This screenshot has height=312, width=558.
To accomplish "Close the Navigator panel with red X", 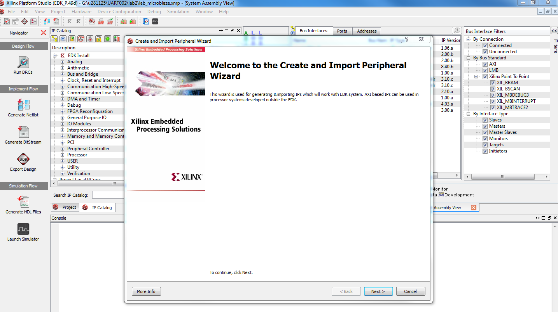I will [44, 33].
